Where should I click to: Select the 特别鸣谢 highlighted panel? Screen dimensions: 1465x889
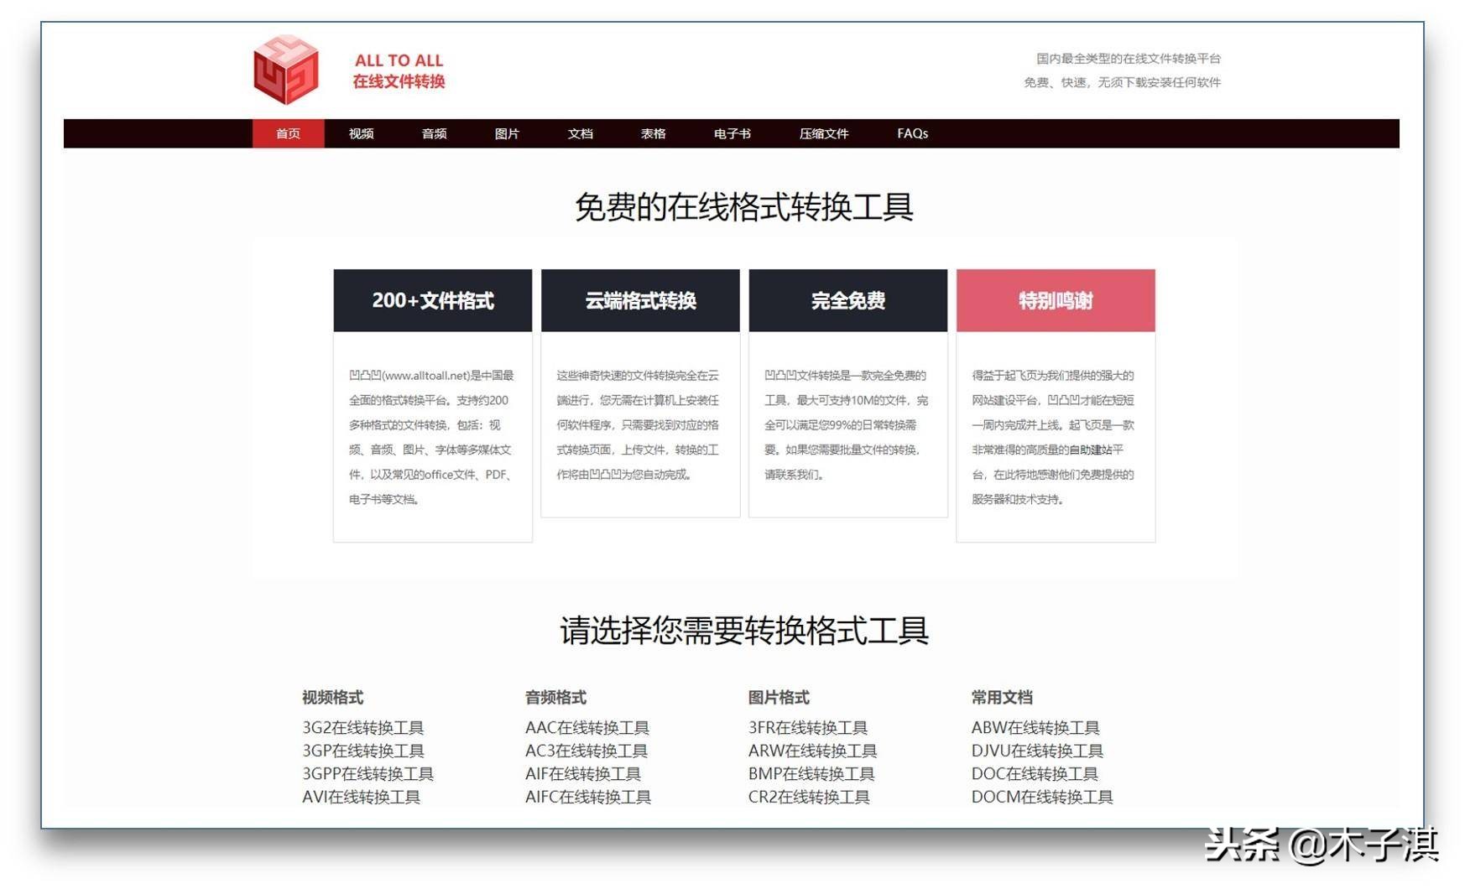[1056, 300]
